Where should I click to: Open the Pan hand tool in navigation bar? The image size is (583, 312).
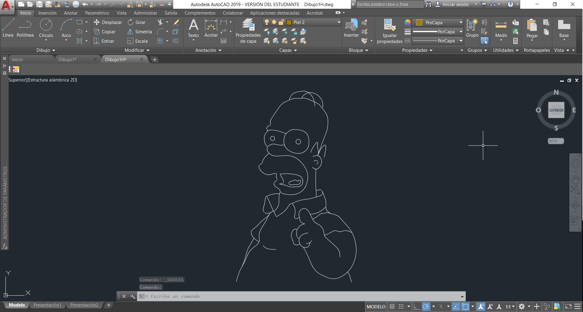pyautogui.click(x=575, y=180)
